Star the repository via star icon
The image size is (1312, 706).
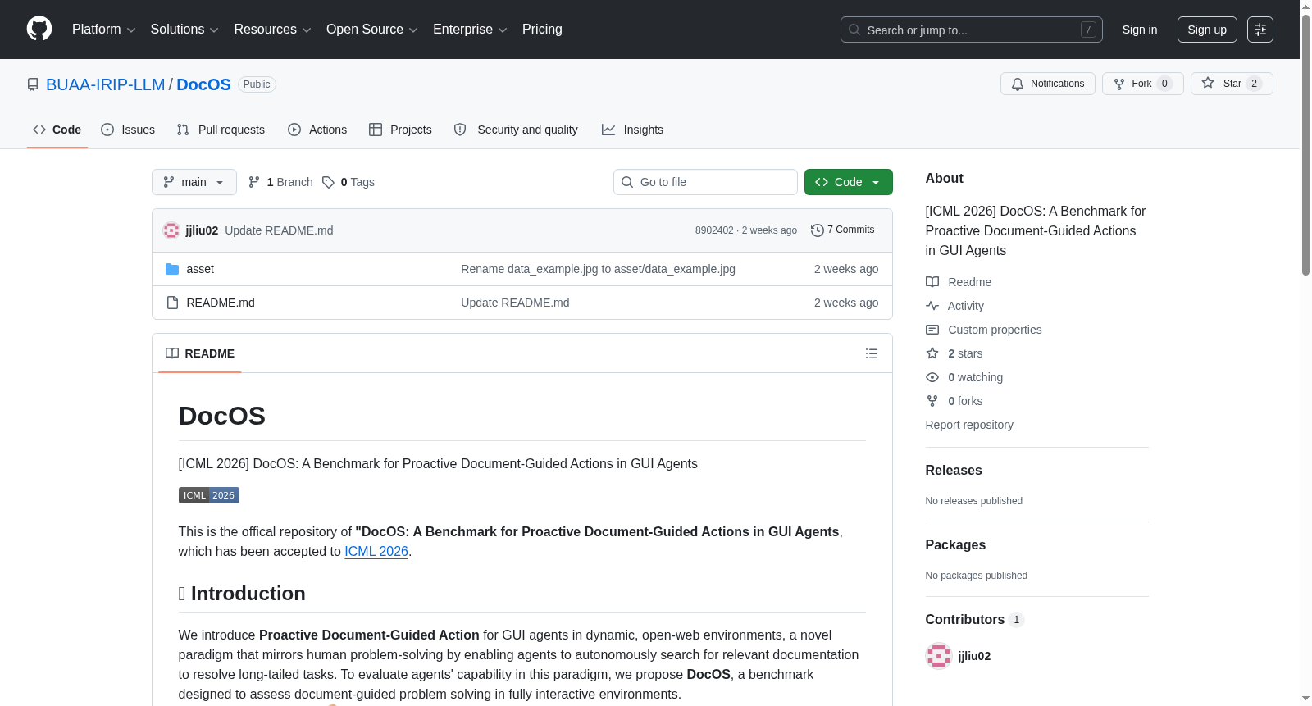(1208, 83)
